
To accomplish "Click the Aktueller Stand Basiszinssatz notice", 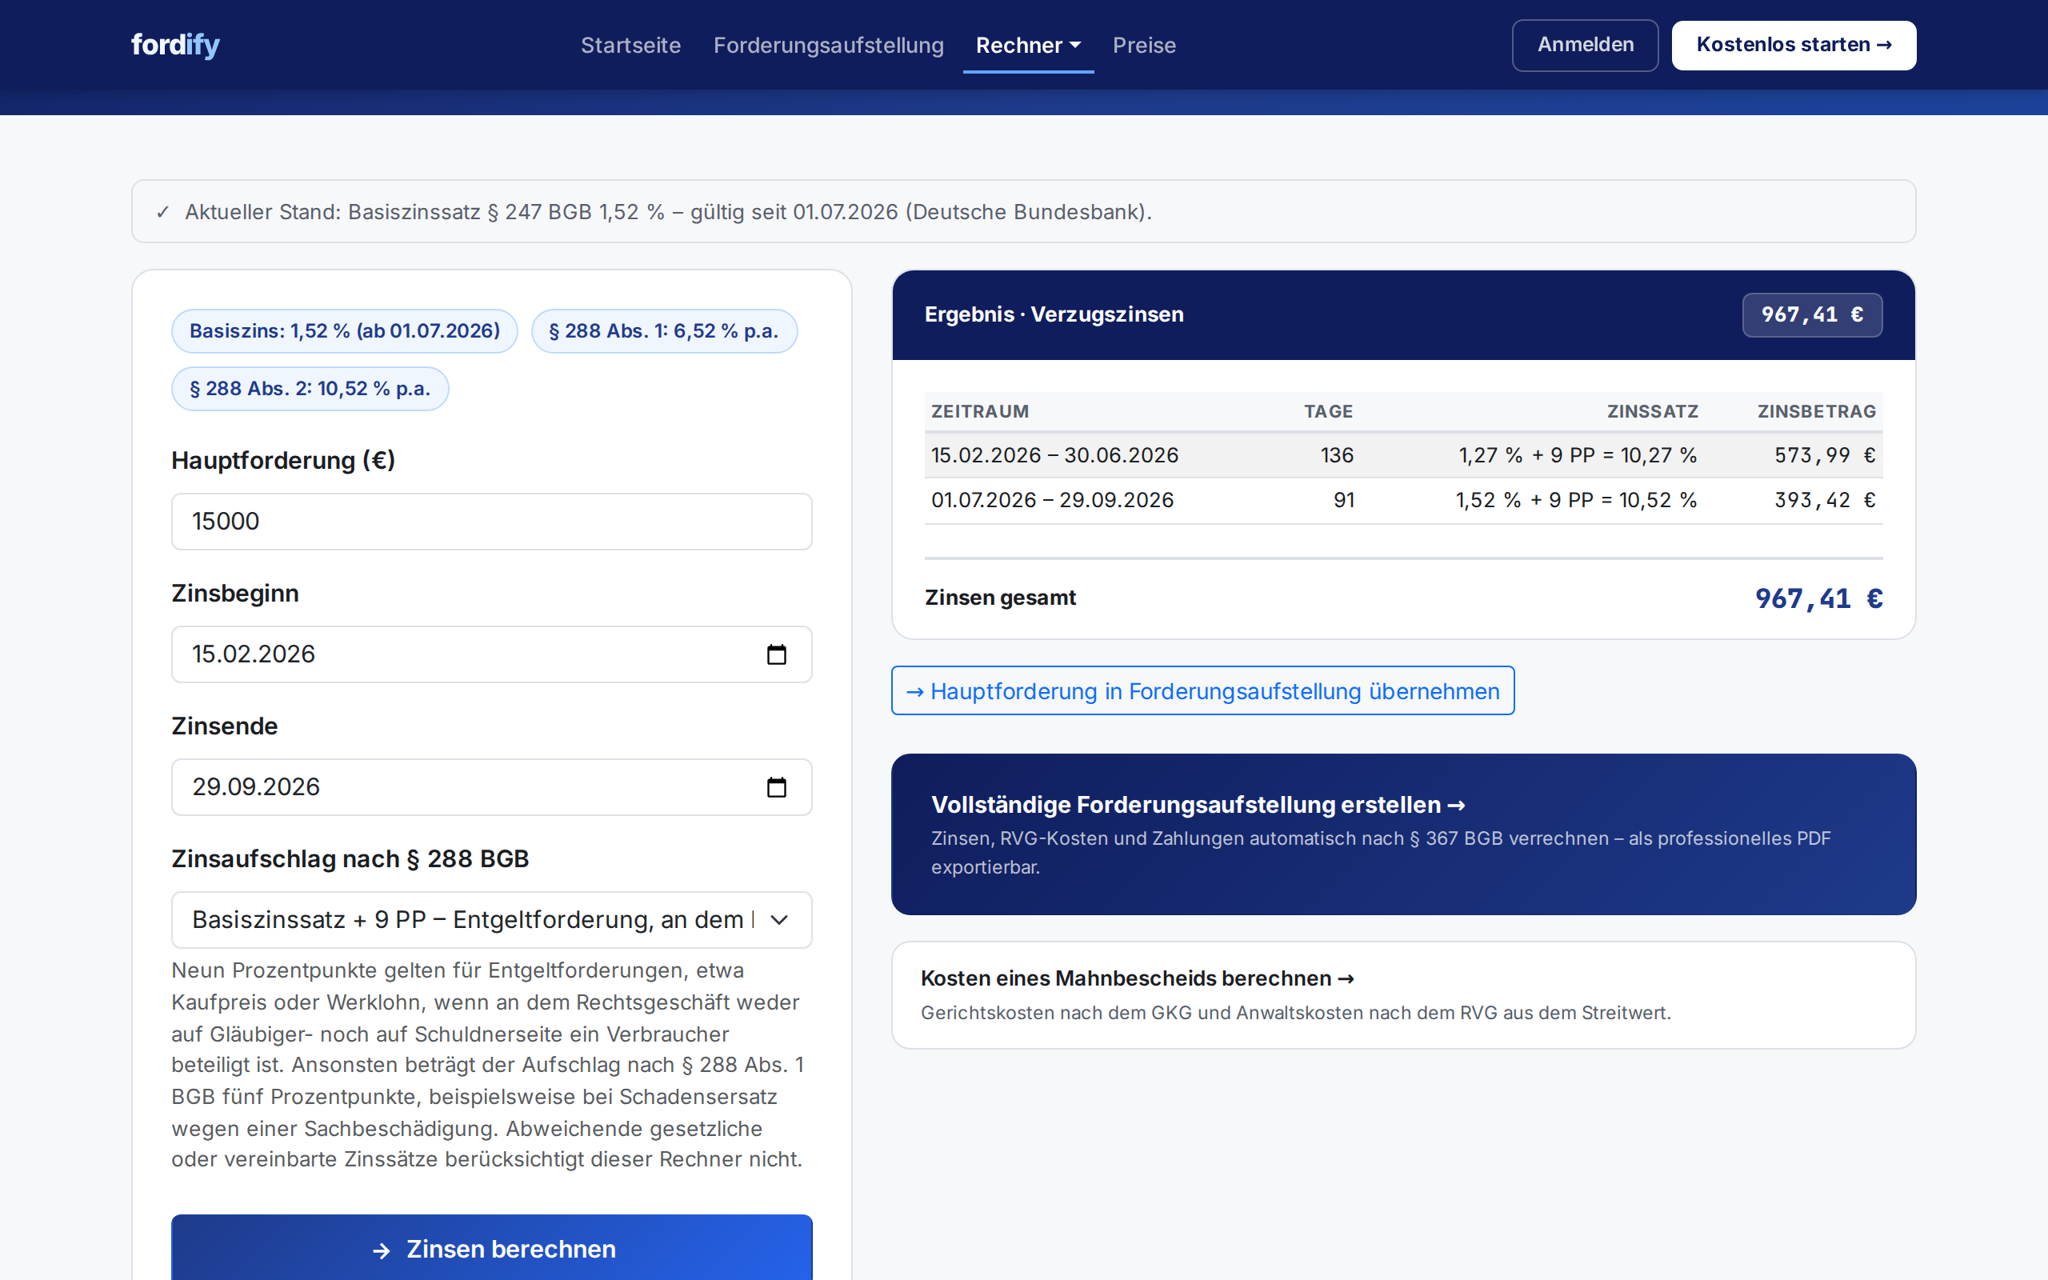I will [1023, 212].
